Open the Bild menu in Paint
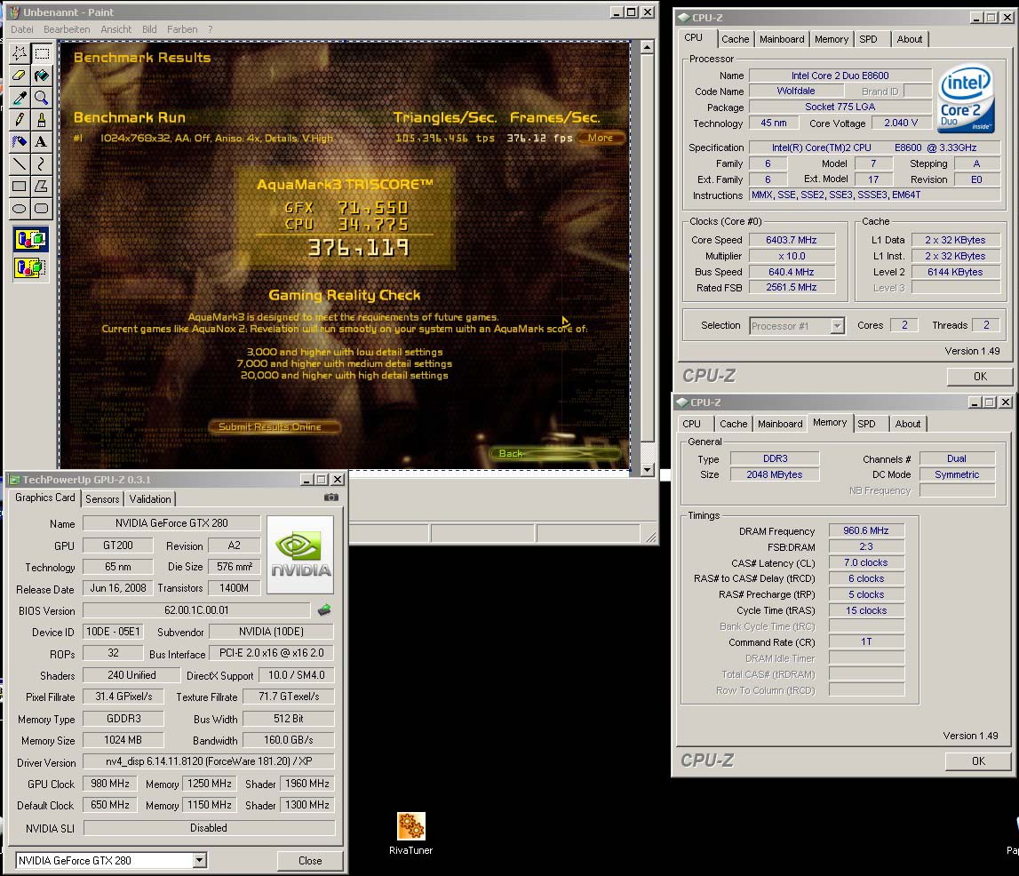This screenshot has height=876, width=1019. coord(149,29)
